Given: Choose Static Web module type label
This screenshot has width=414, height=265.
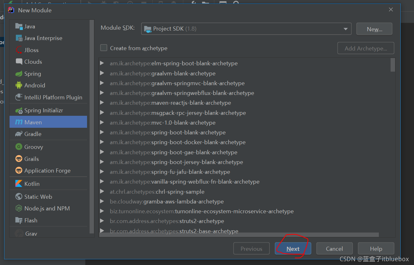Looking at the screenshot, I should 38,197.
